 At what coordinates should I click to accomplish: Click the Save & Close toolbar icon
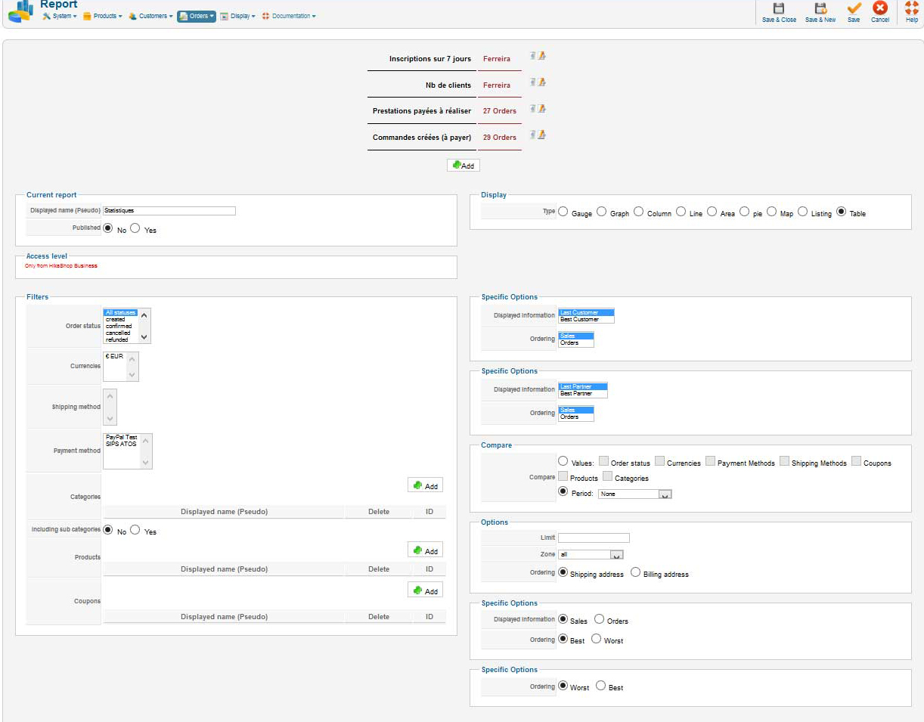778,8
